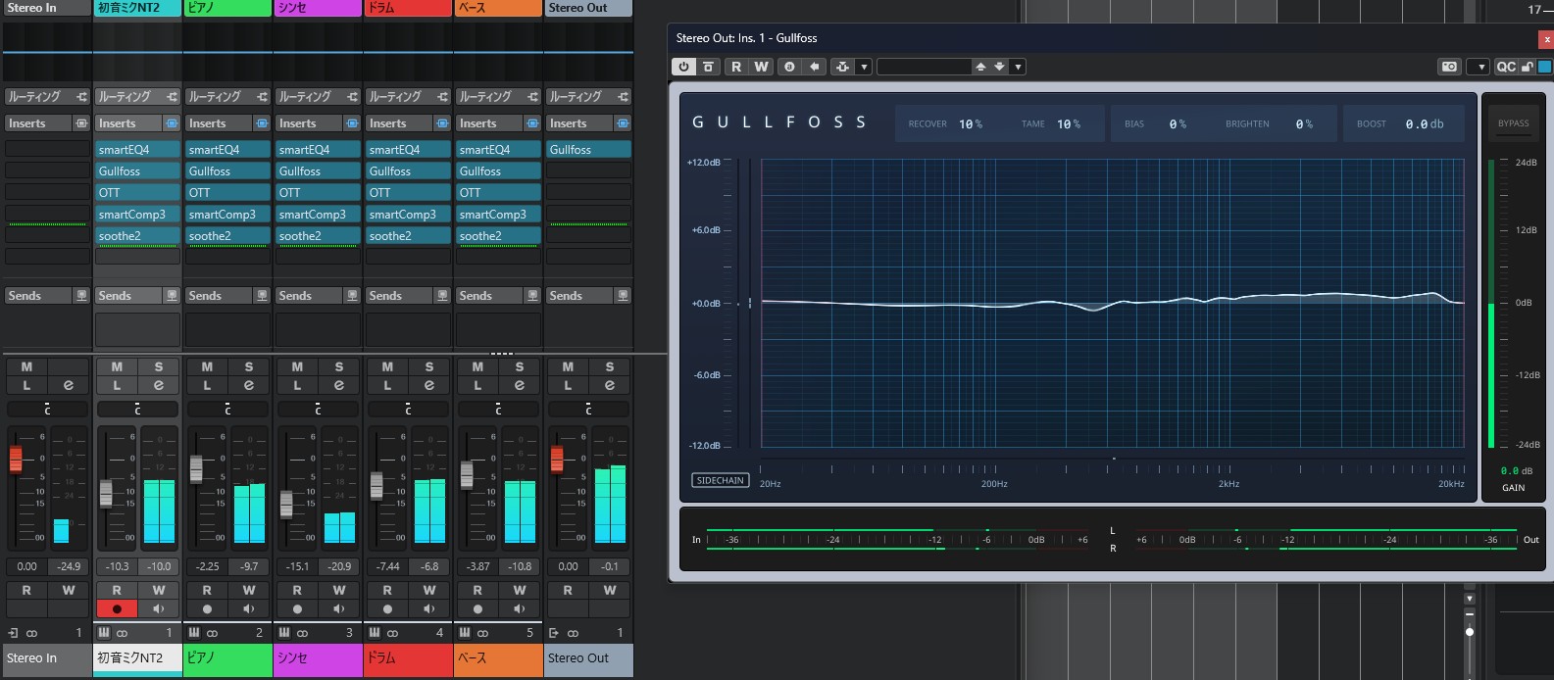Click the plugin snapshot camera icon
This screenshot has width=1554, height=680.
click(x=1449, y=67)
